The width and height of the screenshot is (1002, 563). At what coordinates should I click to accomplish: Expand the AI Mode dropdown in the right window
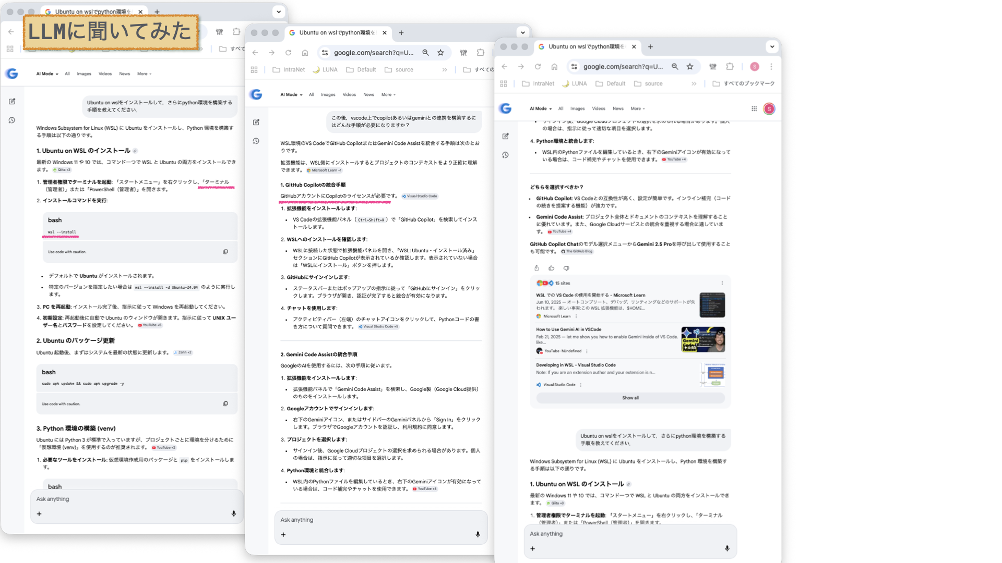(541, 108)
